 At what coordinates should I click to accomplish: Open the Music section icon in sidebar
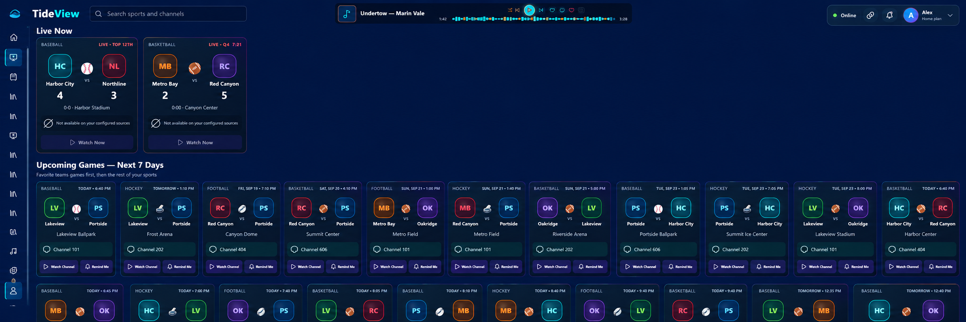point(14,251)
